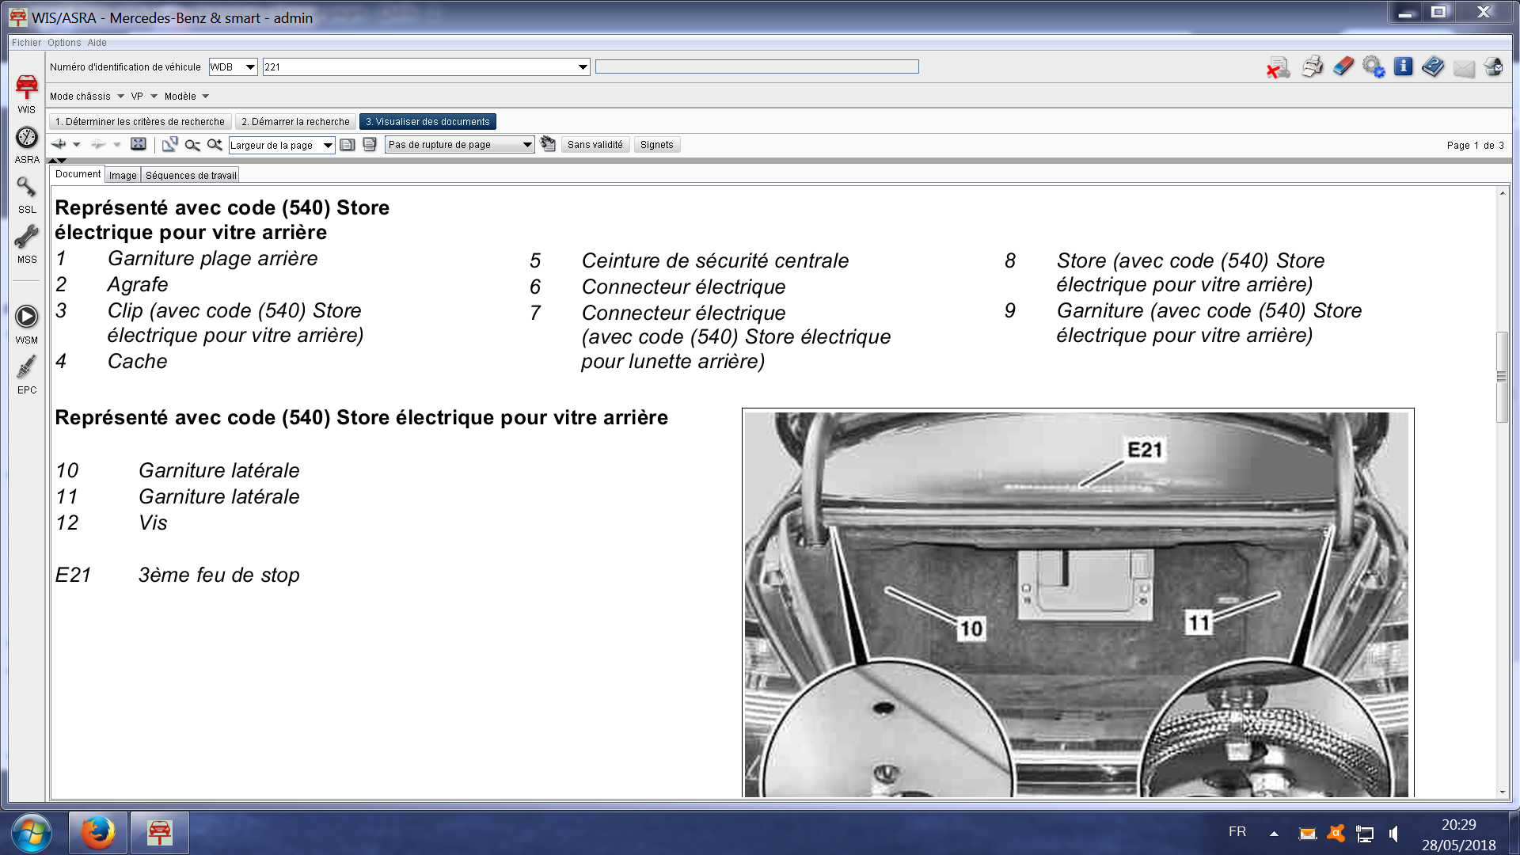Print the current document
Screen dimensions: 1520x855
coord(1312,66)
